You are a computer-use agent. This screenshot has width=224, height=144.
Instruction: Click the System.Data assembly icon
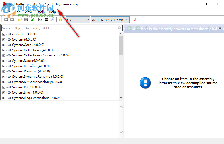[x=9, y=61]
